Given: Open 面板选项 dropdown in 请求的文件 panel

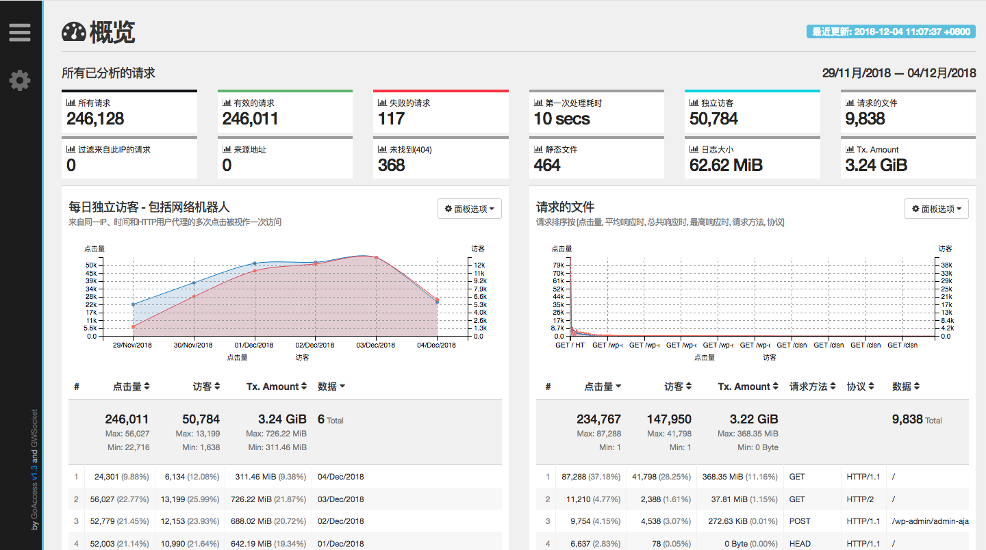Looking at the screenshot, I should pos(937,209).
